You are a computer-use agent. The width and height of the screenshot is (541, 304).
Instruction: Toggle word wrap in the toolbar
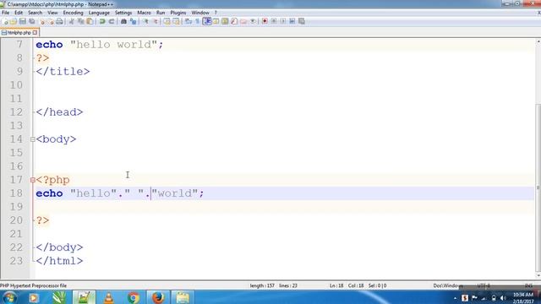(188, 21)
